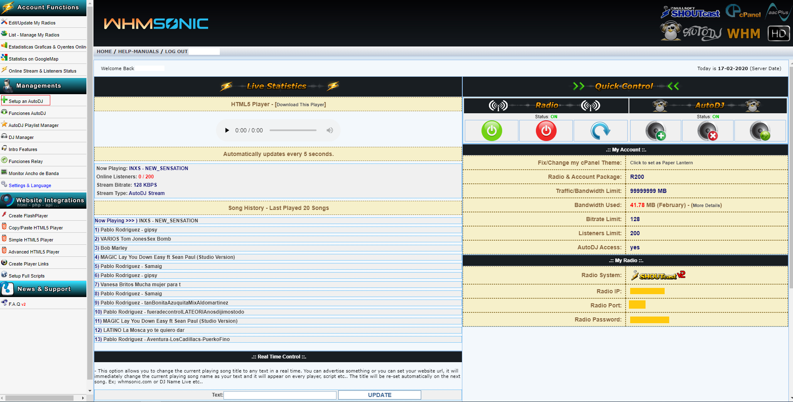Skip AutoDJ song with green arrow speaker icon
This screenshot has height=402, width=793.
click(x=760, y=131)
